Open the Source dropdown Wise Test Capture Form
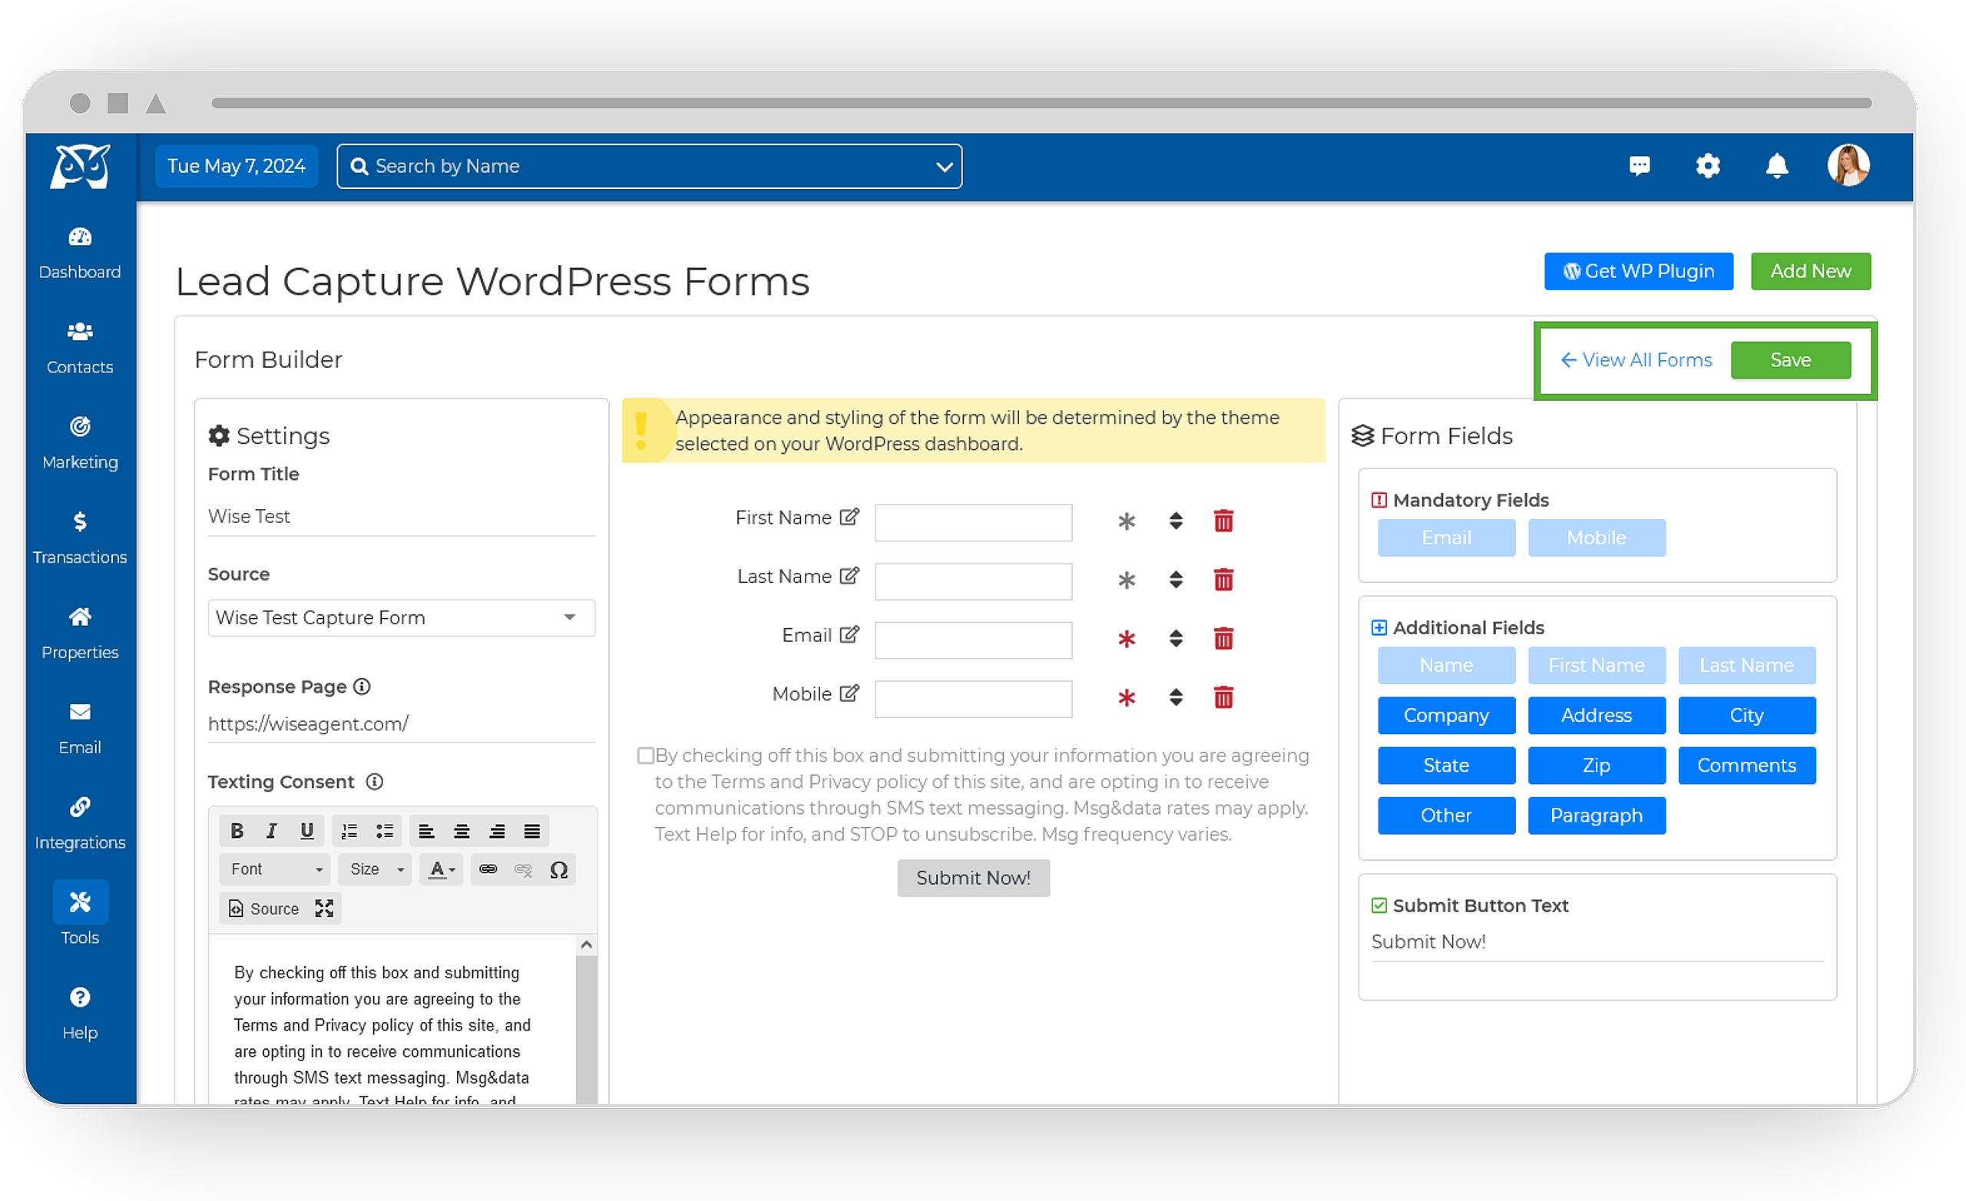This screenshot has width=1966, height=1201. tap(402, 617)
